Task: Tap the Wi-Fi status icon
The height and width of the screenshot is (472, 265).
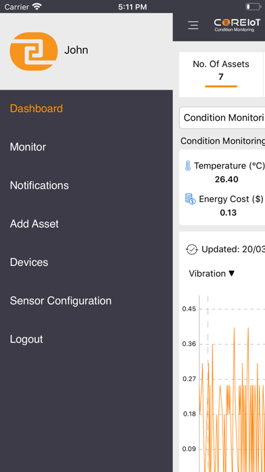Action: click(x=37, y=7)
